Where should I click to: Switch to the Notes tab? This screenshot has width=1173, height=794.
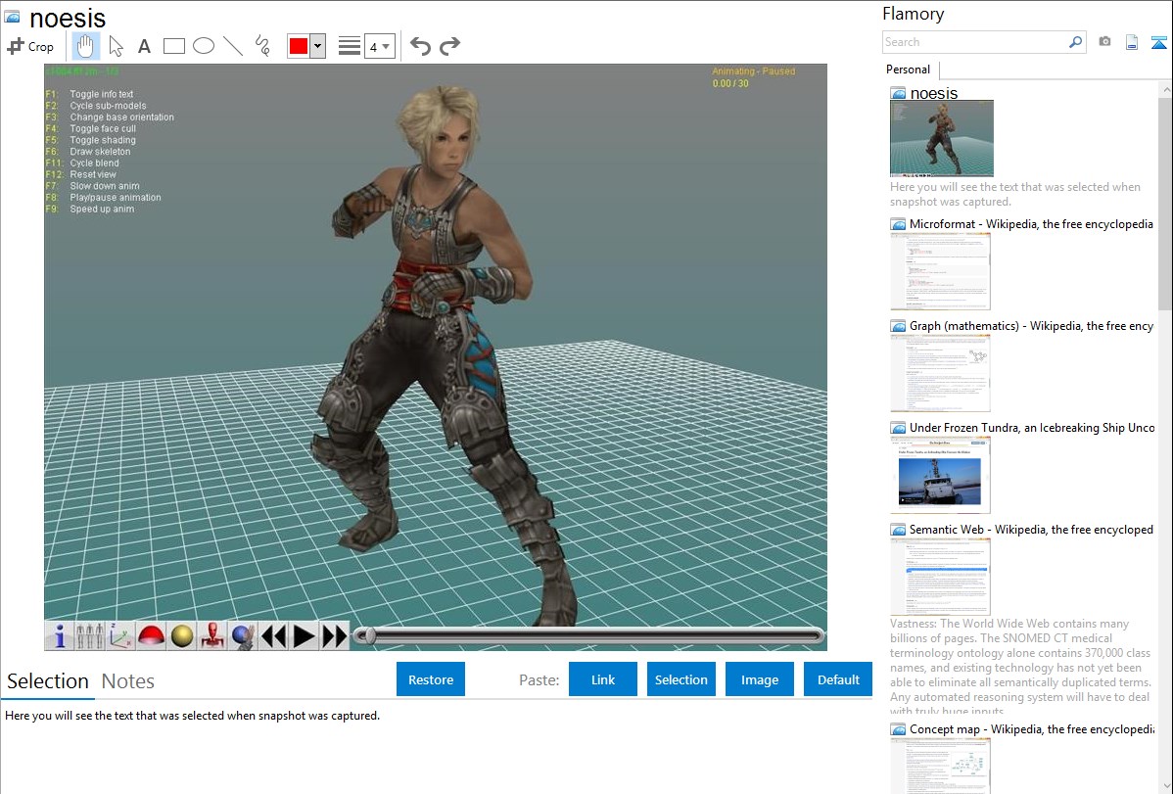pos(128,681)
